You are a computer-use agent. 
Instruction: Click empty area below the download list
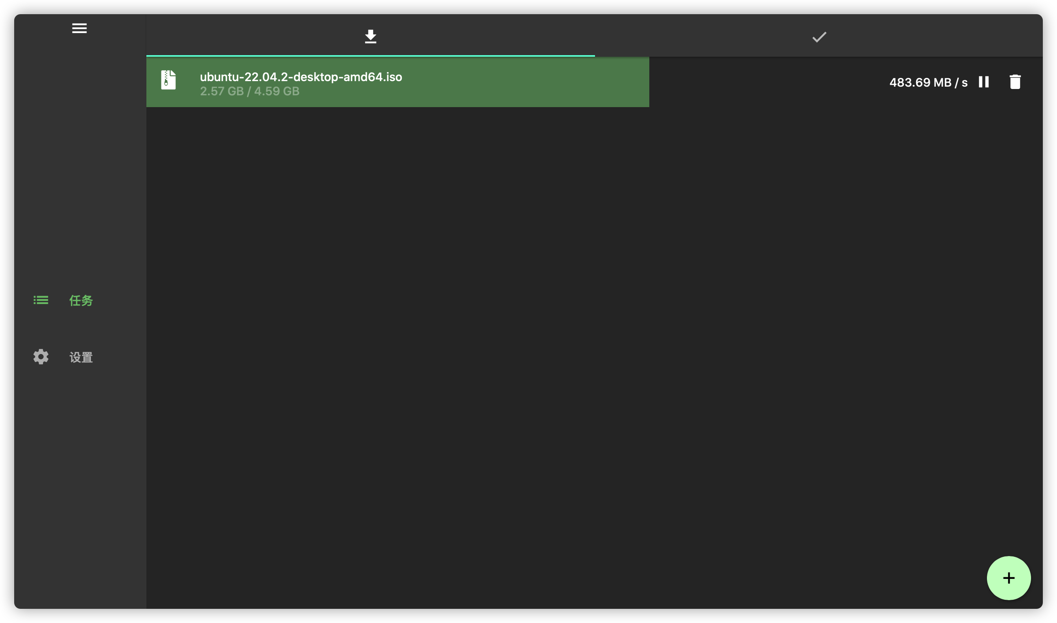587,336
